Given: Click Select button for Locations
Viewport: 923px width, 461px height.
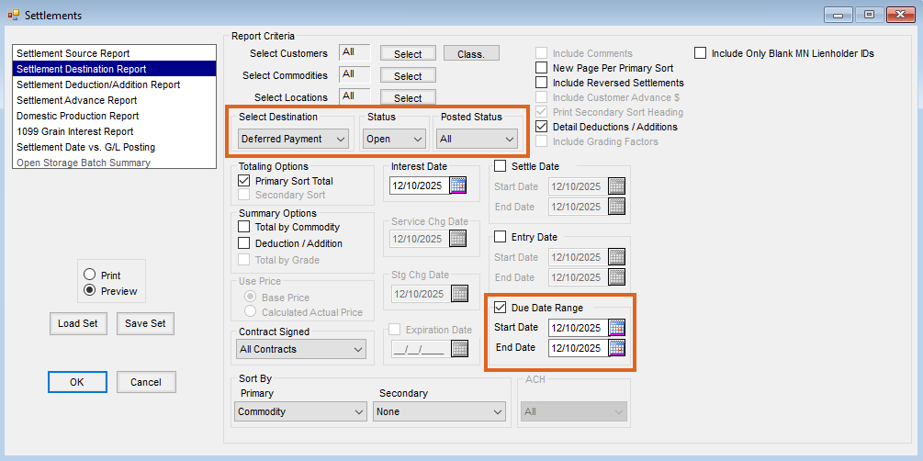Looking at the screenshot, I should point(408,97).
